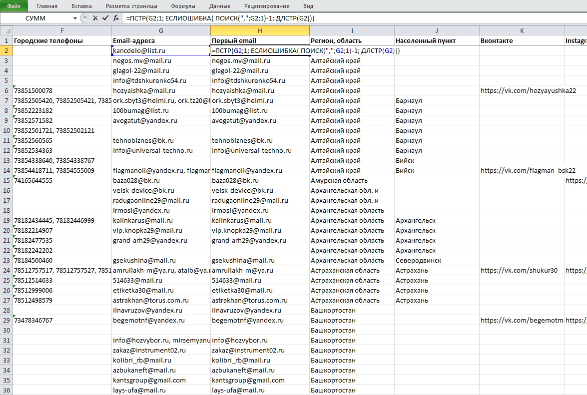This screenshot has height=395, width=587.
Task: Click header cell Первый email
Action: [x=260, y=40]
